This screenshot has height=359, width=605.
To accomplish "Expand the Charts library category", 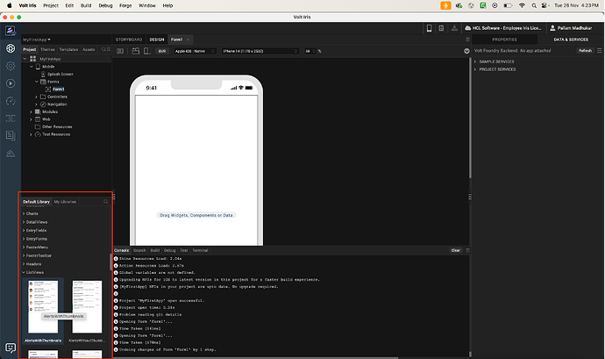I will point(24,213).
